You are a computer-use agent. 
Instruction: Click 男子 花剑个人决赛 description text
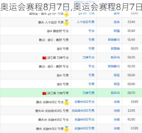(x=51, y=23)
